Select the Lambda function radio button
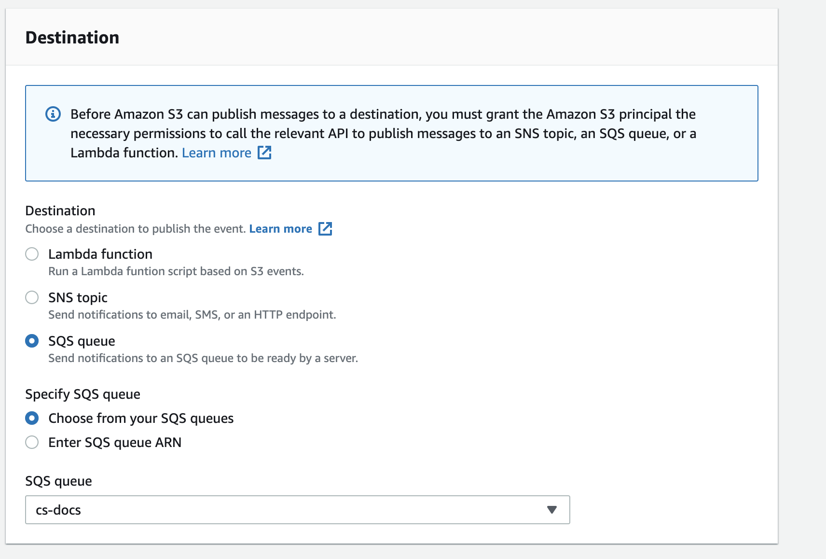 coord(32,254)
